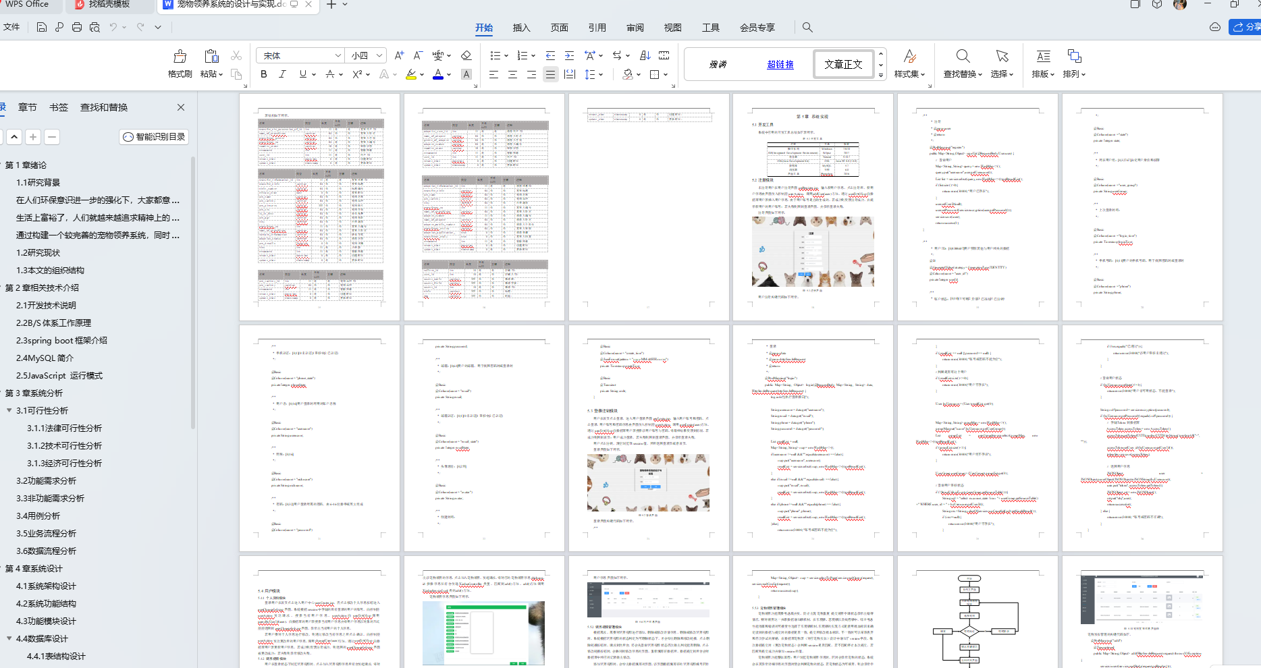The image size is (1261, 668).
Task: Click the Select (选择) cursor icon
Action: pos(1002,56)
